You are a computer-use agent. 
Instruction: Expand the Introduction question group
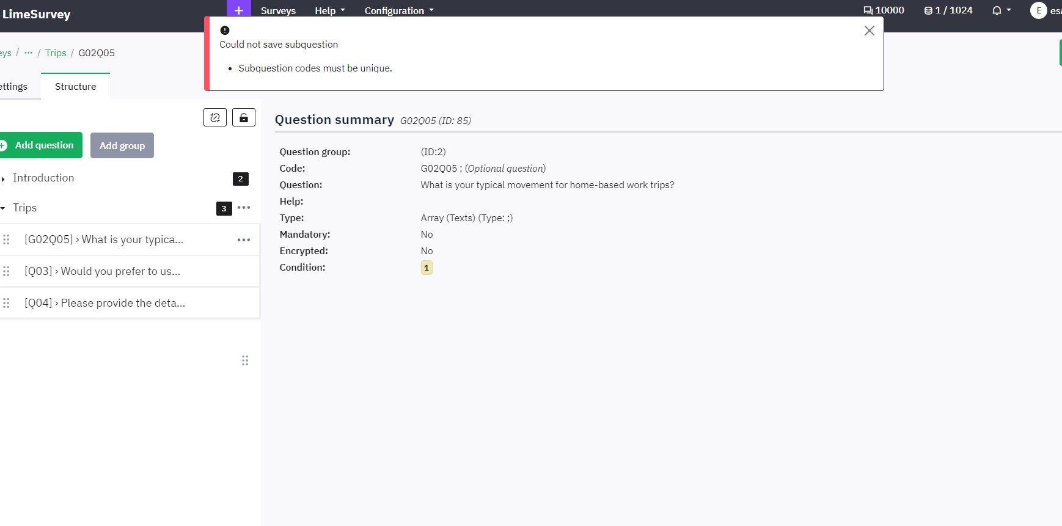coord(4,178)
